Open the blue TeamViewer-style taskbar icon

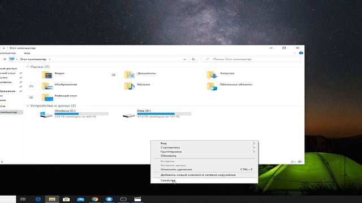pos(109,199)
